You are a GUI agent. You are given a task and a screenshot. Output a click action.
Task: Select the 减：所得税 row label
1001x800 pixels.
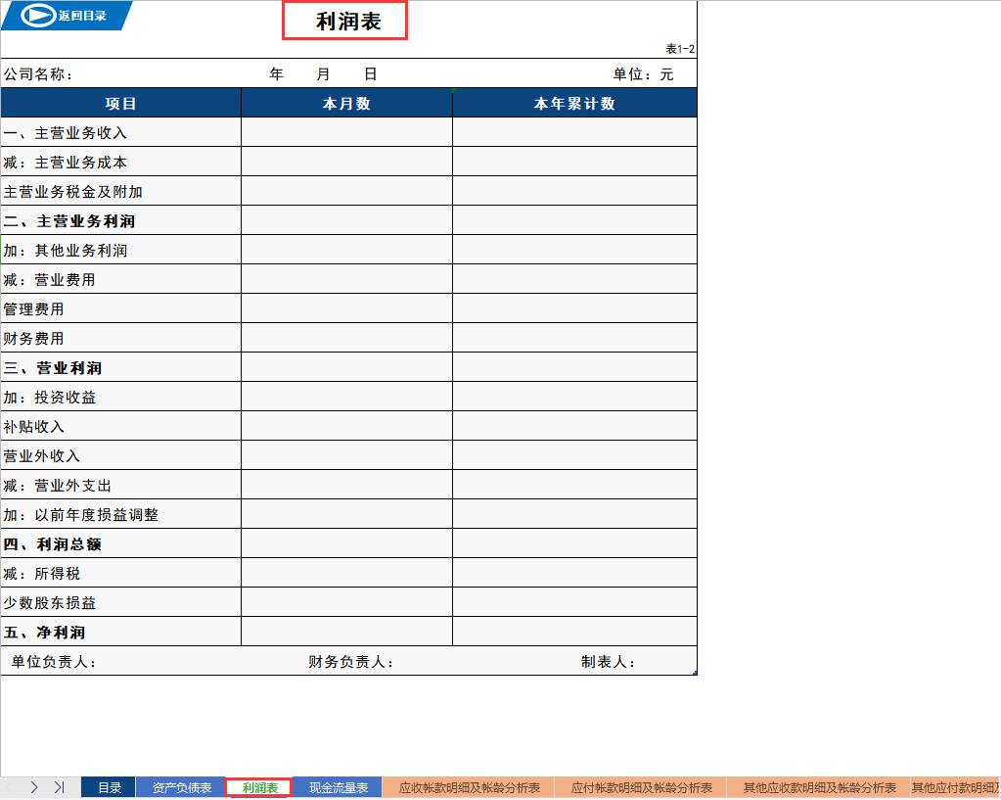(120, 573)
